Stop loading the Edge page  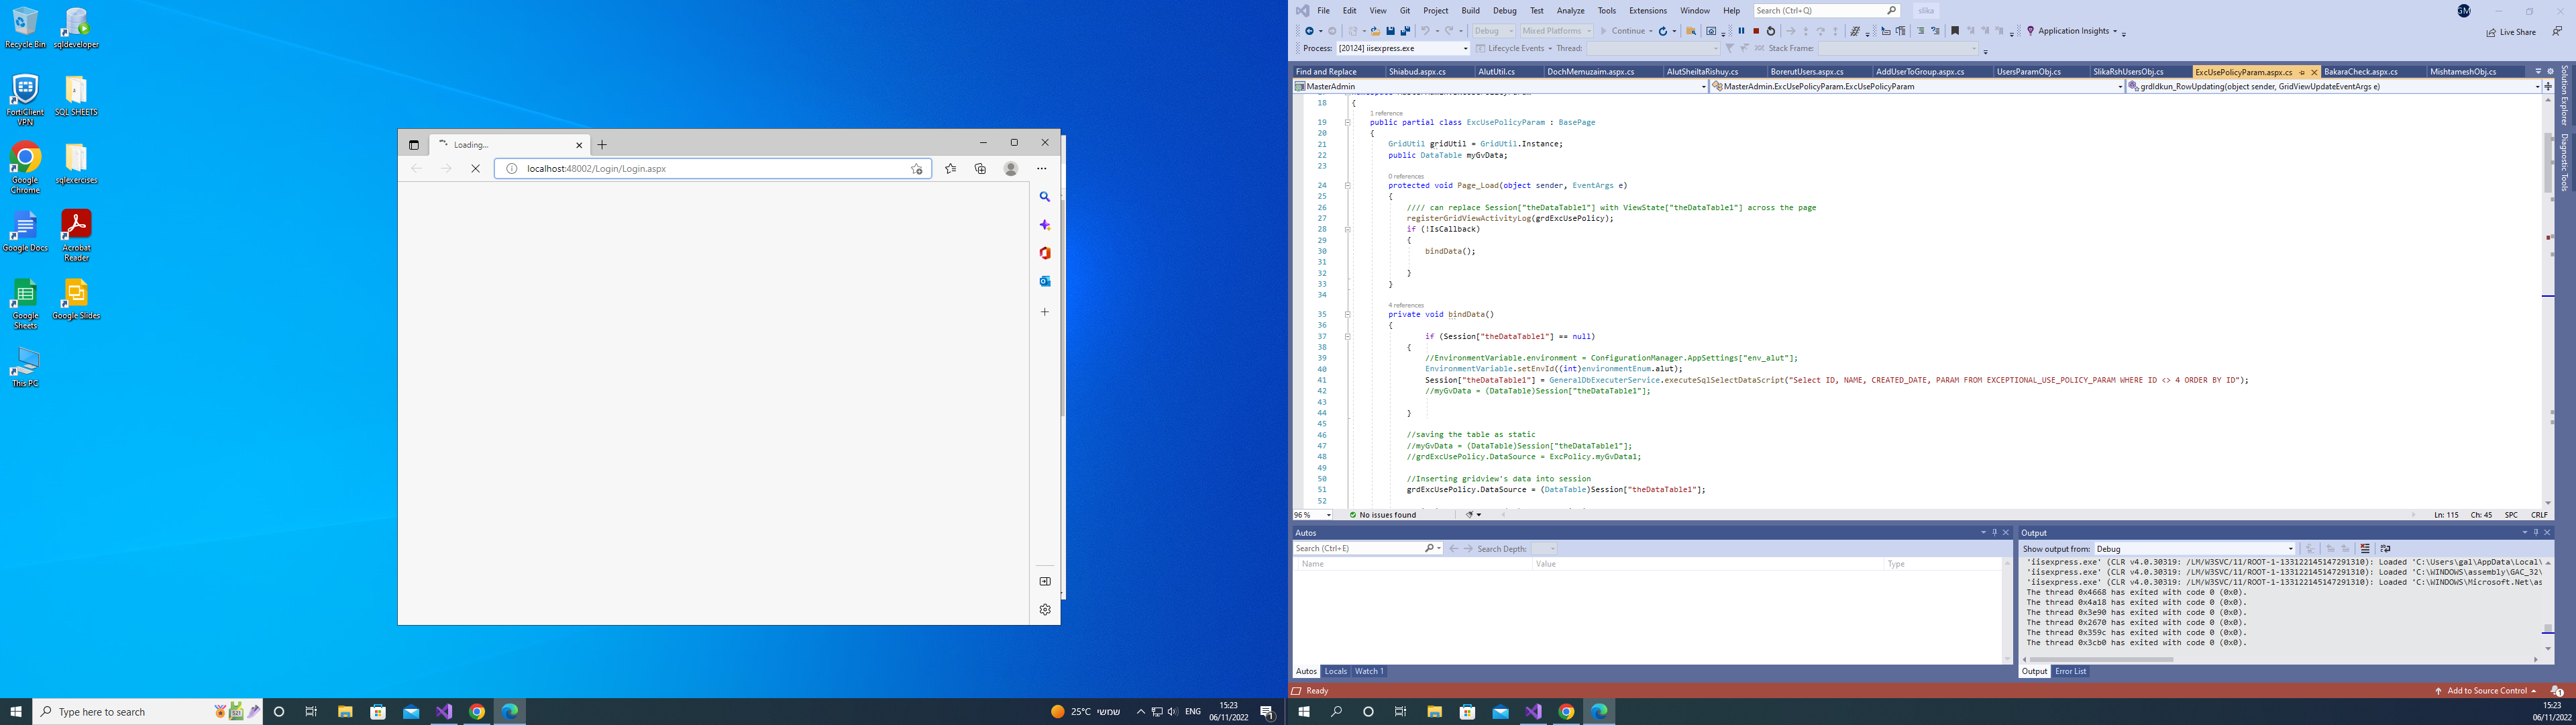click(x=476, y=169)
